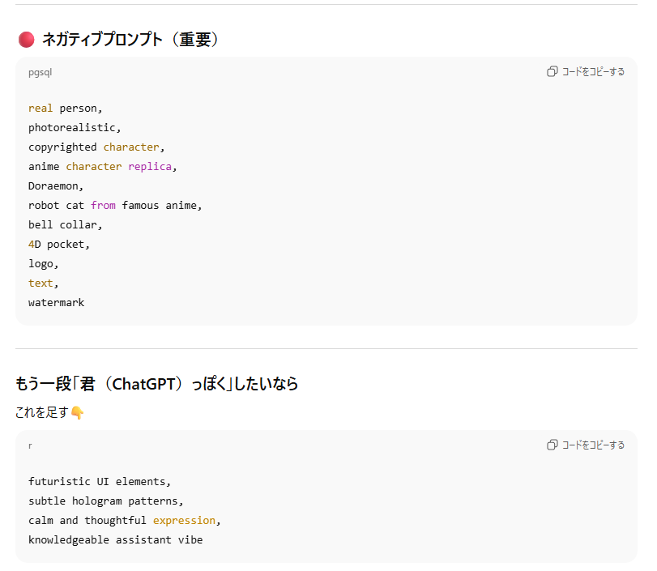Click the '4D pocket,' code line

point(58,245)
